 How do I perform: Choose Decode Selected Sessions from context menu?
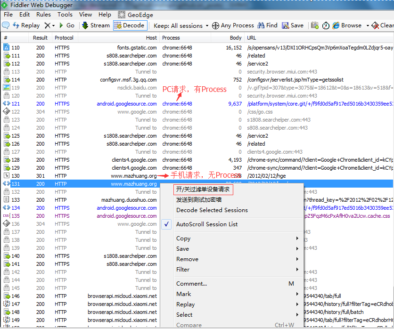[x=212, y=210]
